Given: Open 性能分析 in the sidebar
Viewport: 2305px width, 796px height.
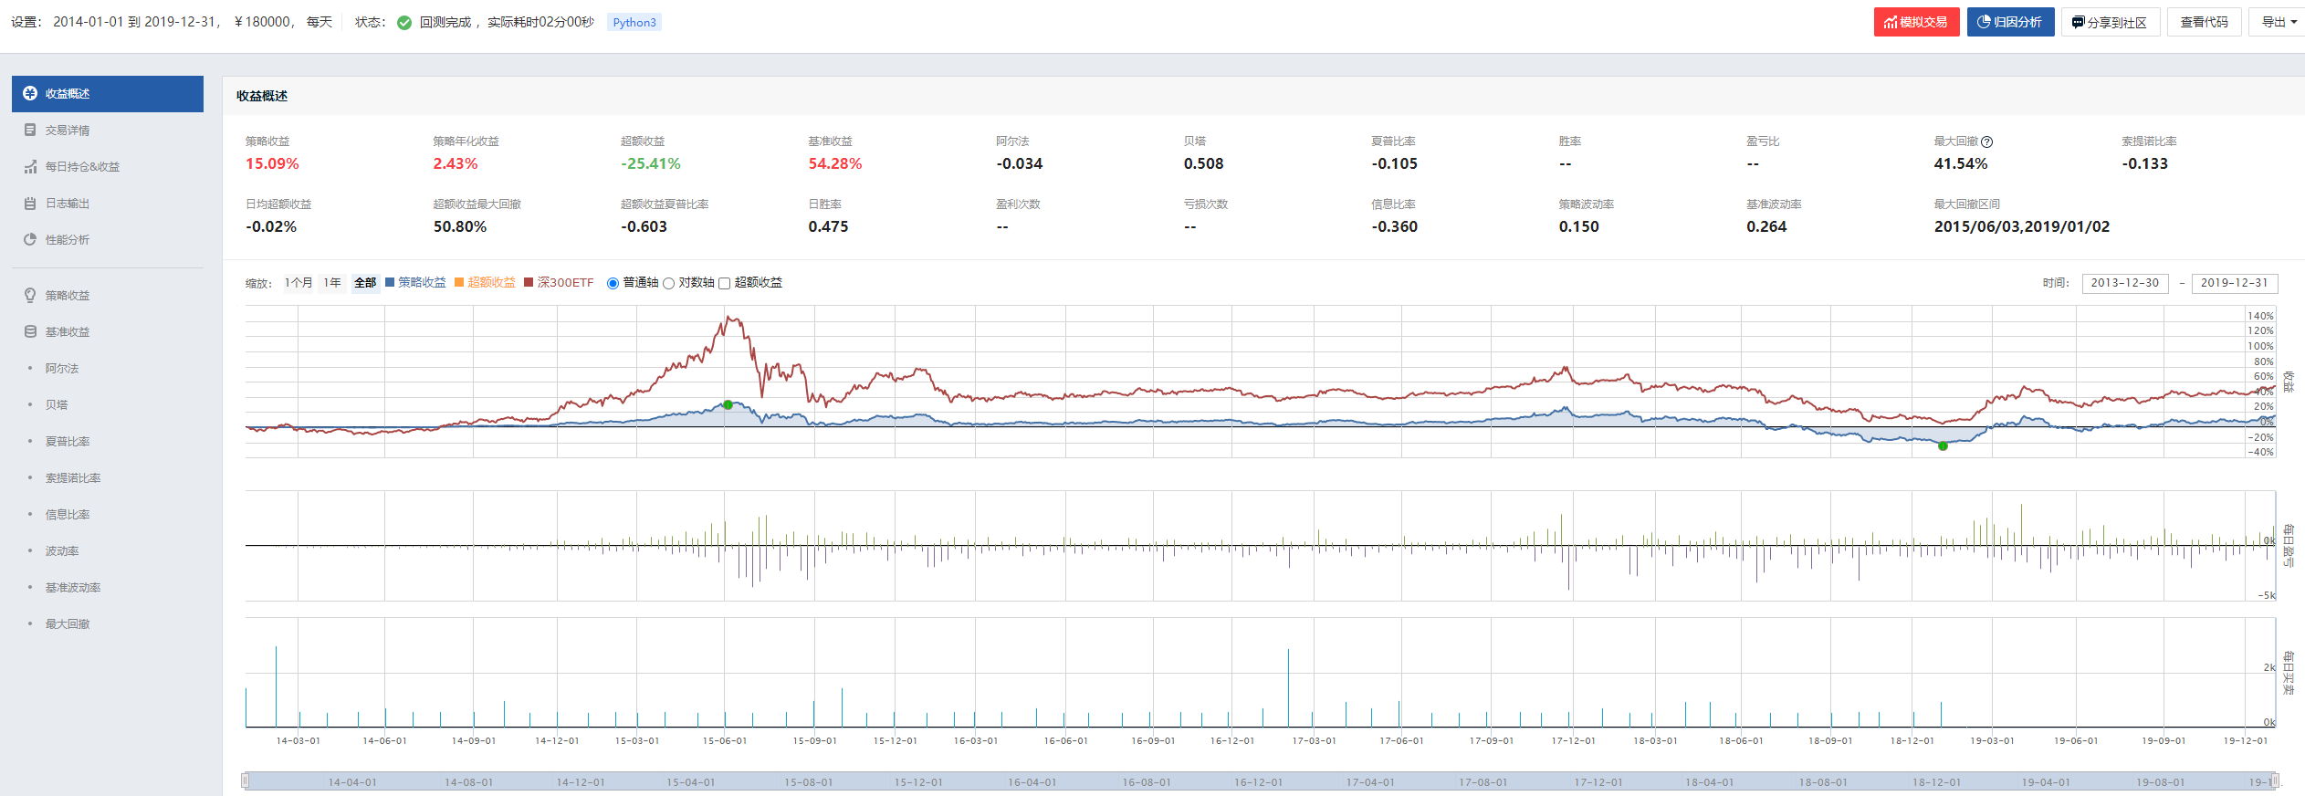Looking at the screenshot, I should pos(68,240).
